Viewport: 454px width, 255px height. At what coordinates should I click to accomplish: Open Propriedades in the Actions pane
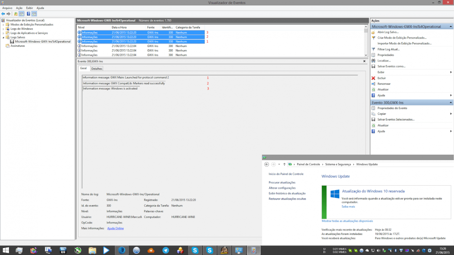coord(386,55)
